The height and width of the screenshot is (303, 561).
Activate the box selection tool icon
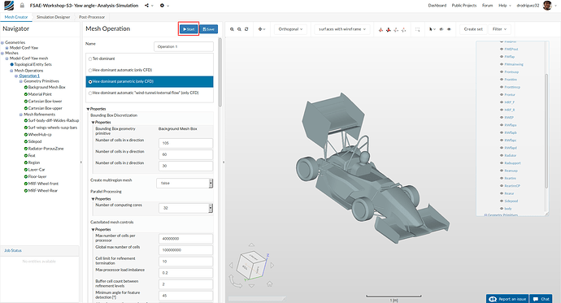(x=417, y=29)
